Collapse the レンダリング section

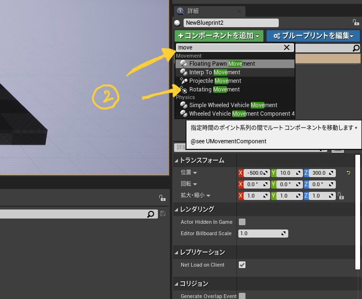(176, 209)
